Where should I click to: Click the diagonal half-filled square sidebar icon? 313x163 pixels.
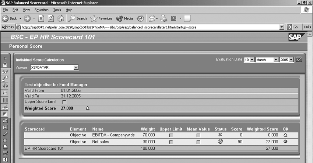[5, 114]
